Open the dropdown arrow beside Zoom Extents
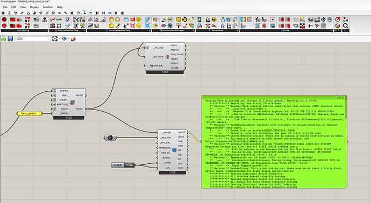This screenshot has height=203, width=371. click(x=59, y=39)
